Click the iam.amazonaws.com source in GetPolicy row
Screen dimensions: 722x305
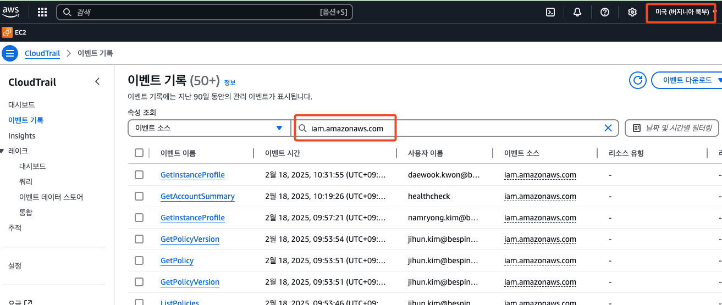540,260
